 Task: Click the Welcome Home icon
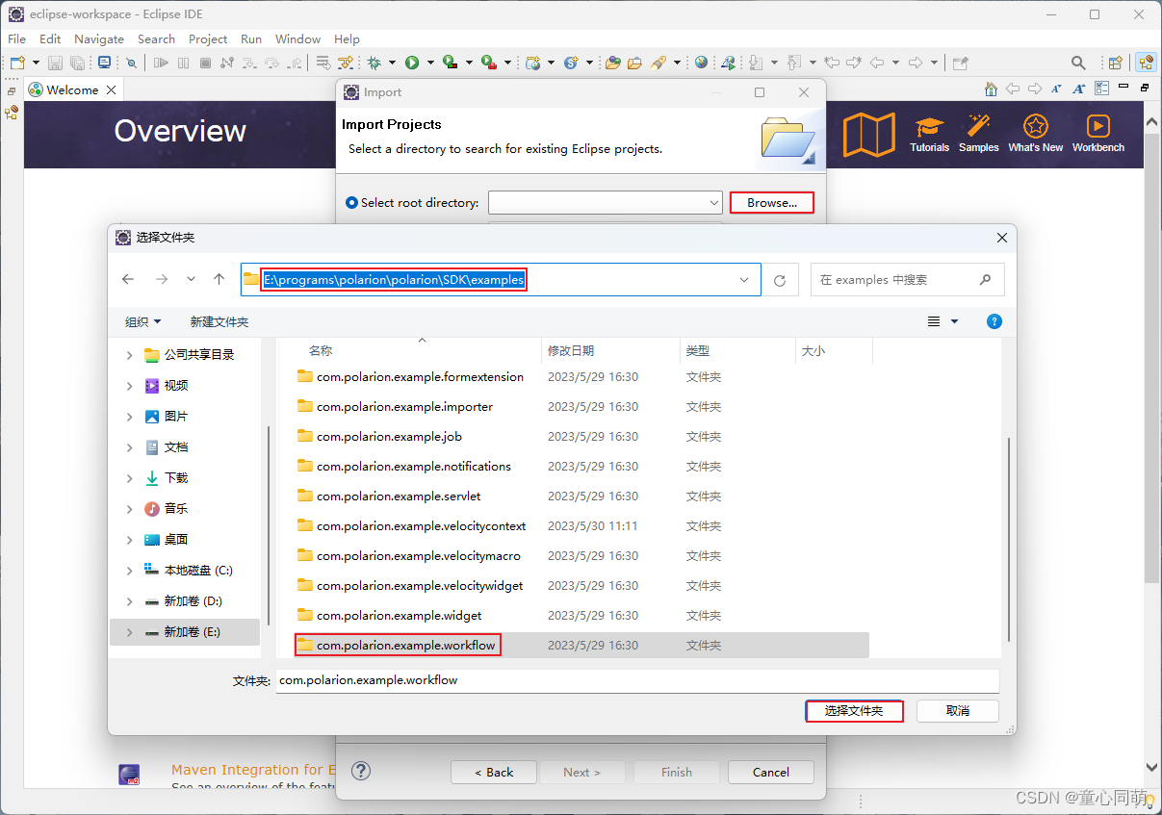pos(991,89)
